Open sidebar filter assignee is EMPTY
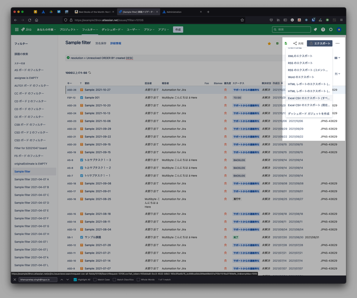The width and height of the screenshot is (357, 298). click(x=26, y=78)
